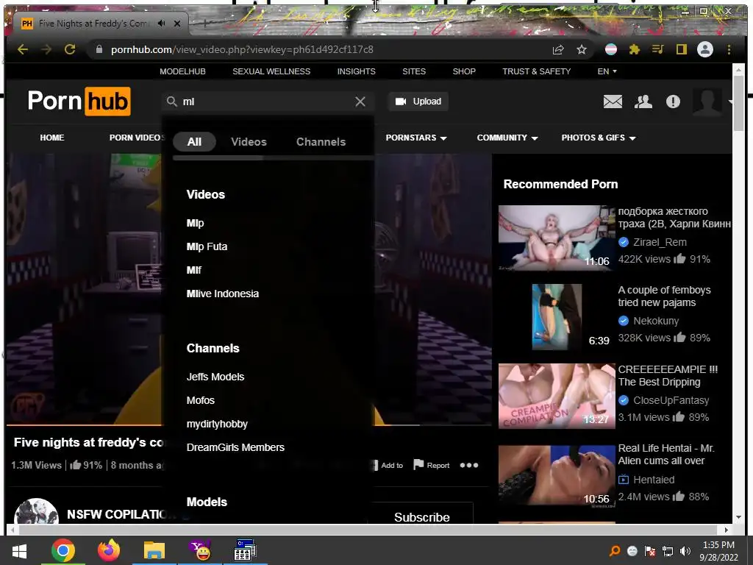
Task: Open the media control toolbar icon
Action: coord(658,49)
